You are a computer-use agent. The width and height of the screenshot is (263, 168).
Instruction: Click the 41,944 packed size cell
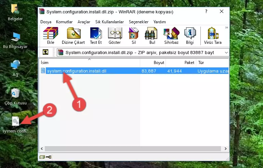point(174,71)
